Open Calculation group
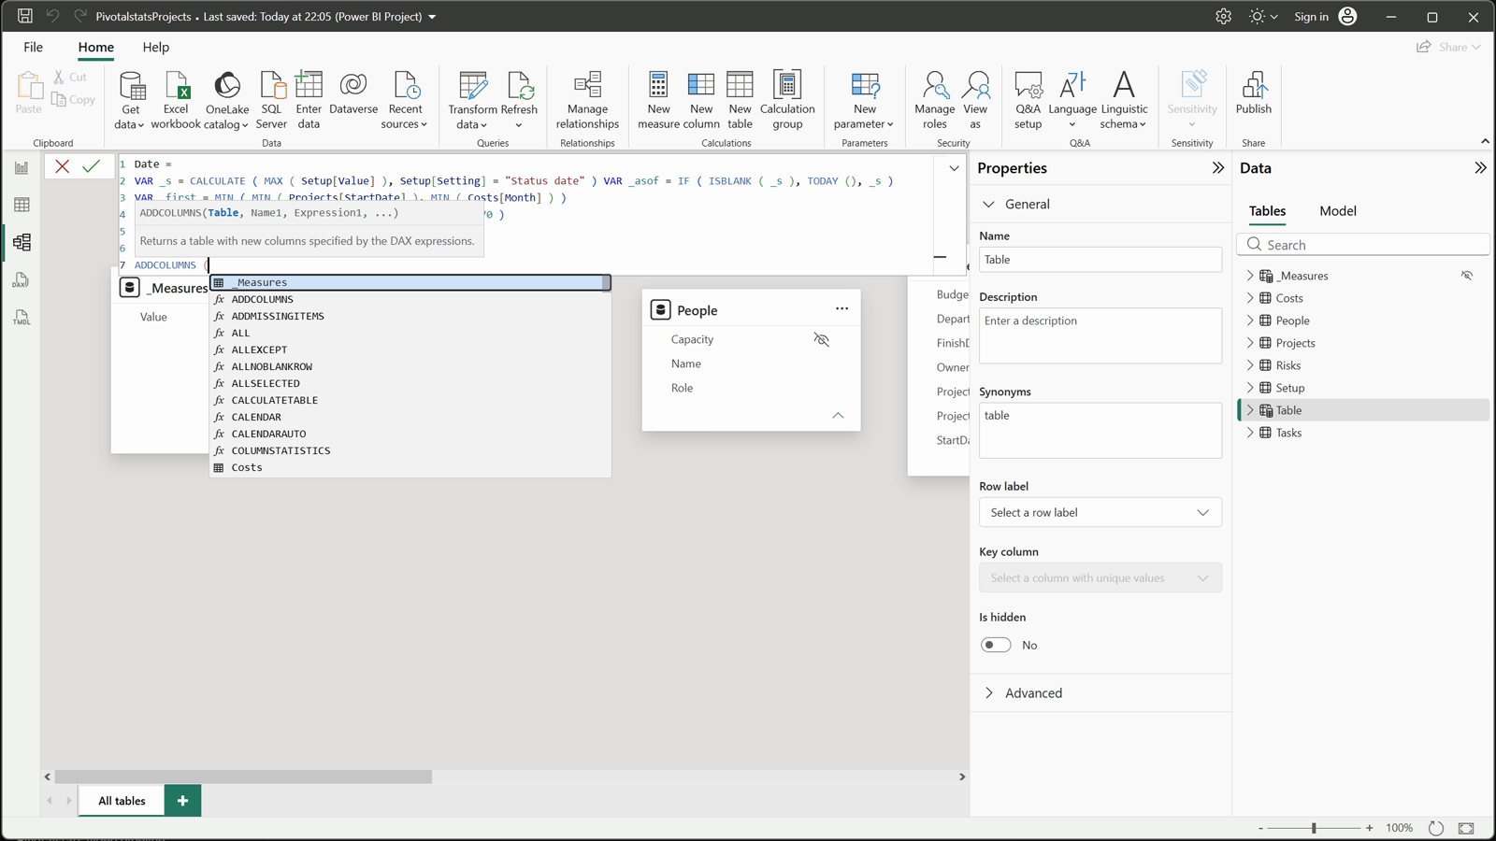 coord(787,100)
